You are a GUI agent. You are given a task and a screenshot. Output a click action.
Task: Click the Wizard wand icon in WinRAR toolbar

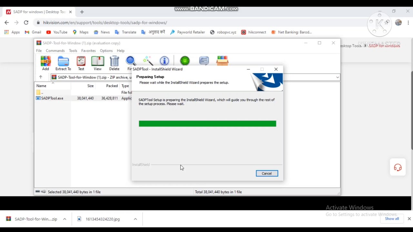point(147,61)
